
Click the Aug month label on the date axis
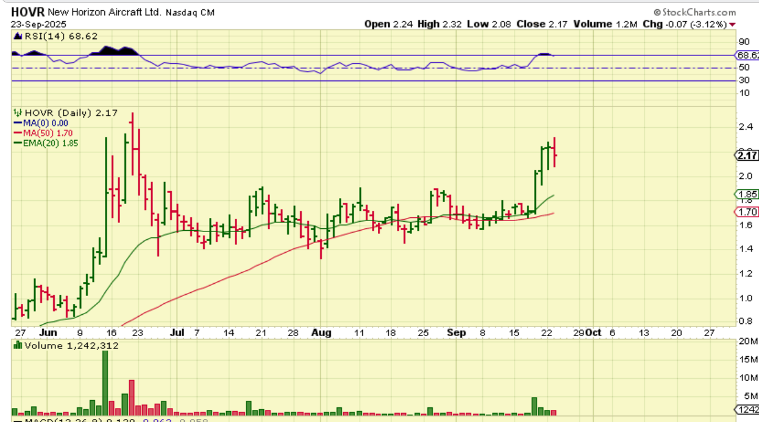tap(321, 332)
